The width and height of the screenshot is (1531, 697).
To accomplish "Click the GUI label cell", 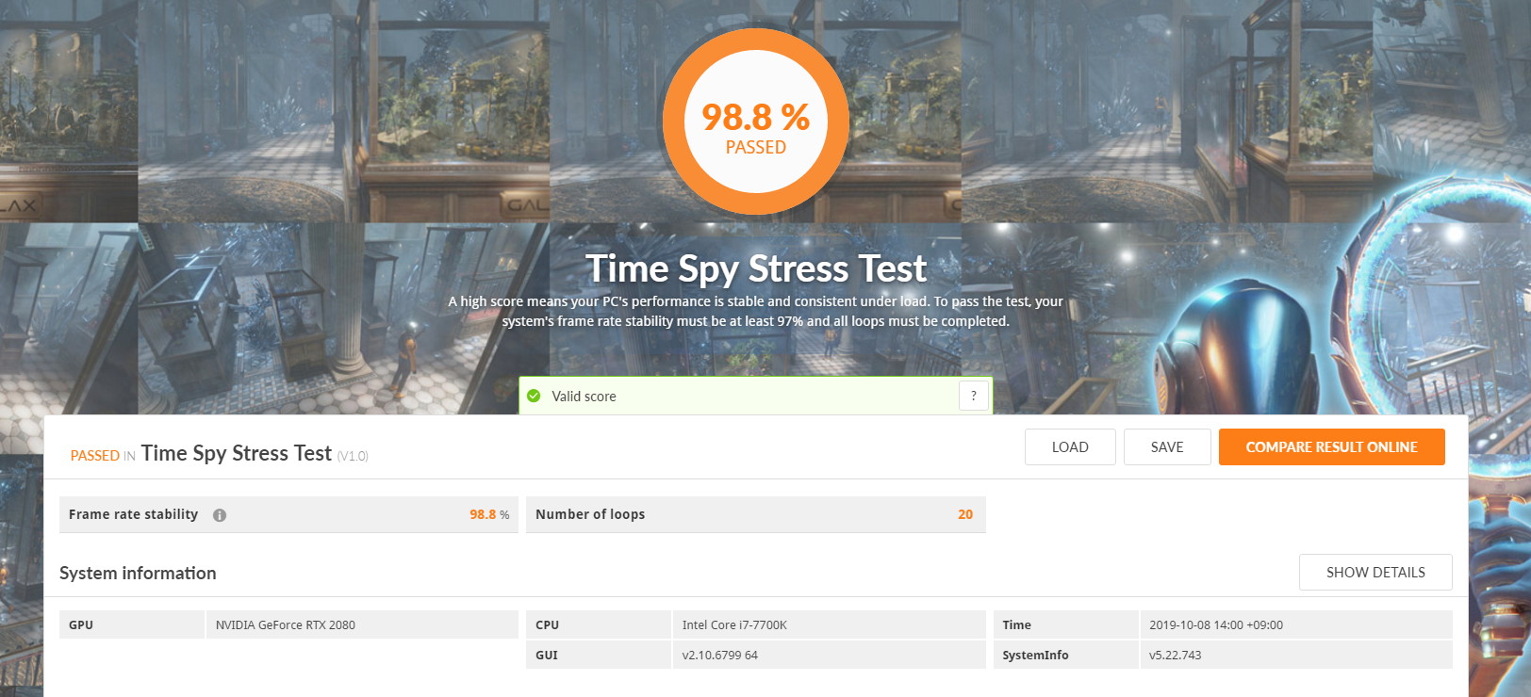I will pos(599,655).
